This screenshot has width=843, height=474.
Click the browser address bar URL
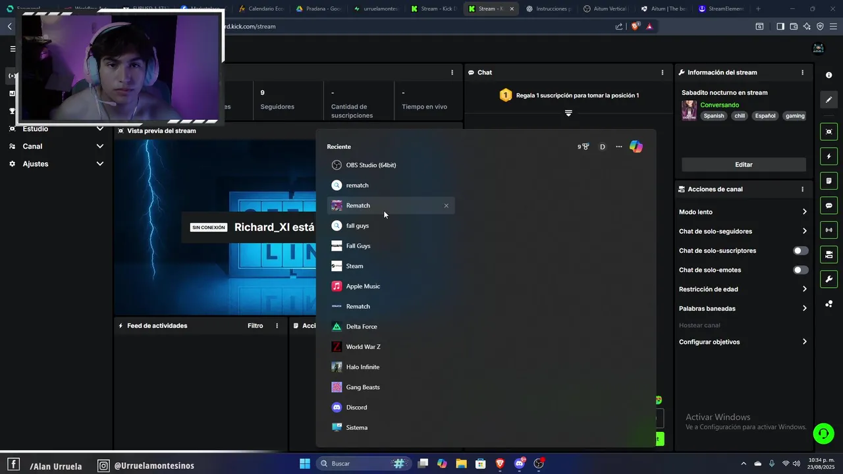click(x=250, y=26)
